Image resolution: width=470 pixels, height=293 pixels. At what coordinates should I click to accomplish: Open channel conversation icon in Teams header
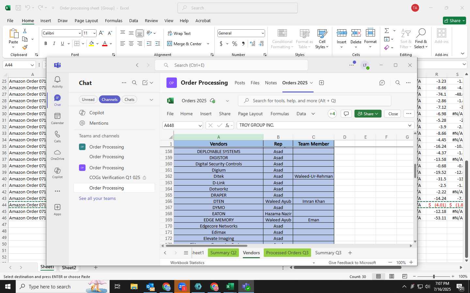382,83
